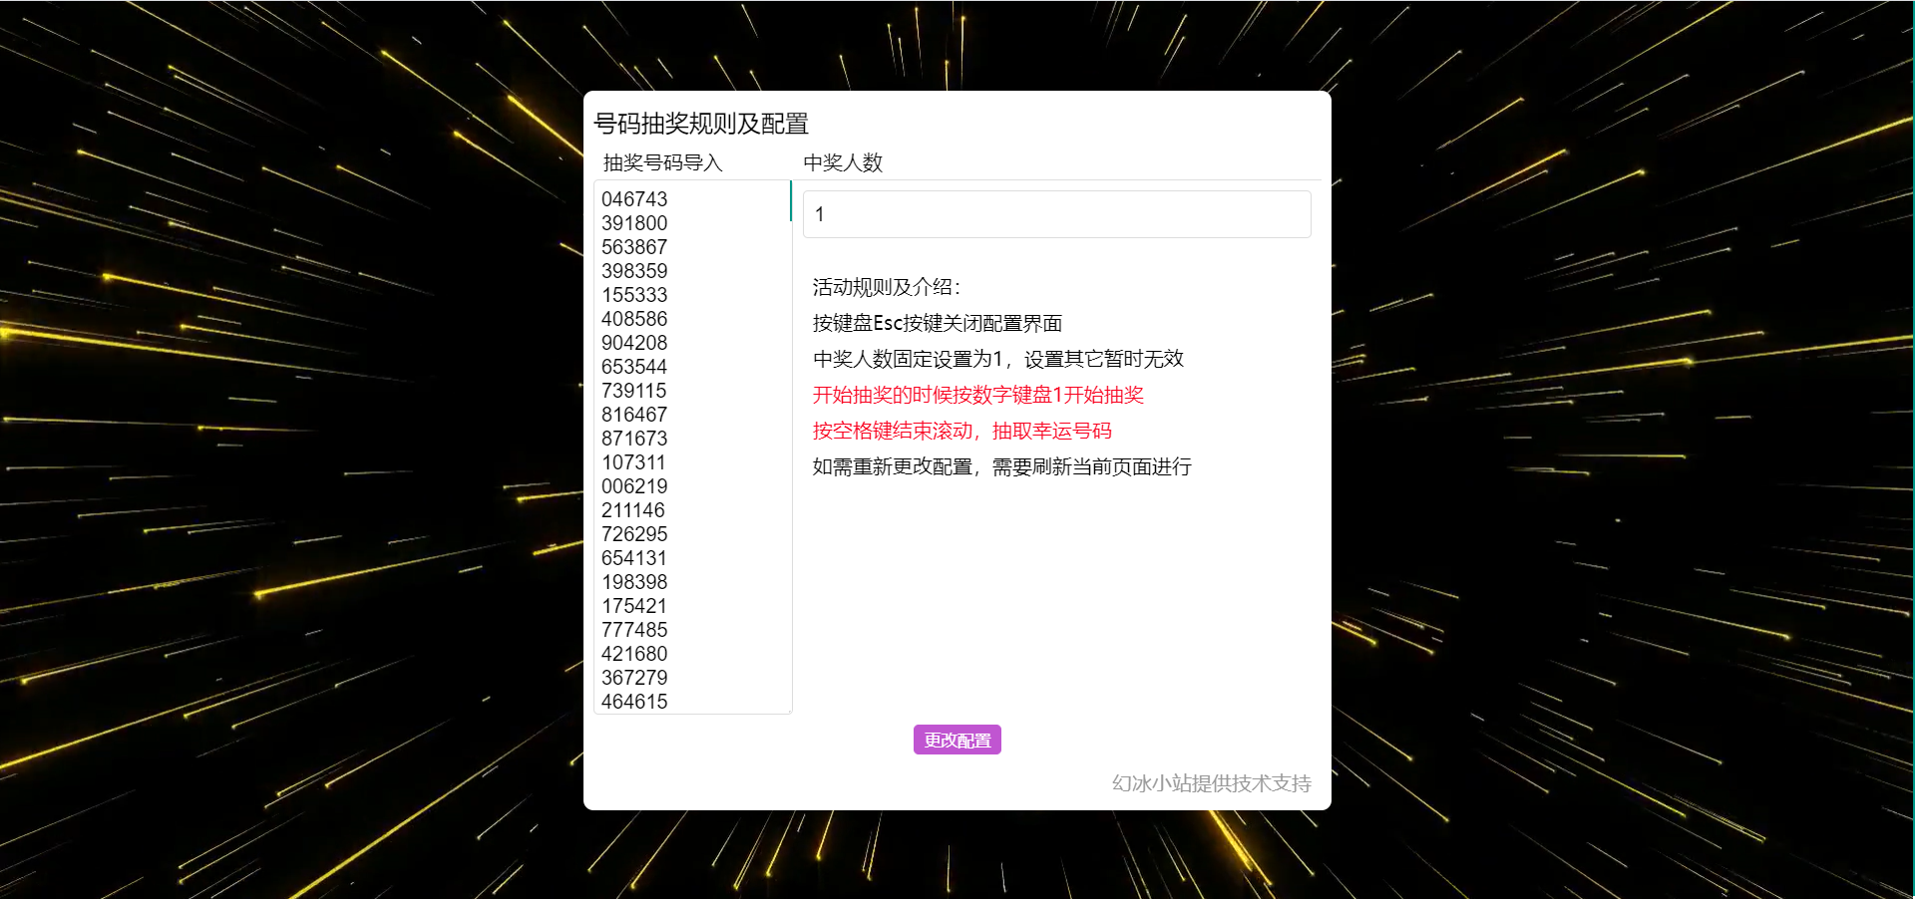Focus the 中奖人数 input field

[x=1056, y=214]
